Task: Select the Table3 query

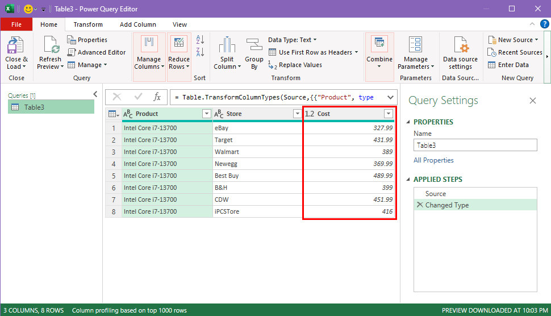Action: [51, 107]
